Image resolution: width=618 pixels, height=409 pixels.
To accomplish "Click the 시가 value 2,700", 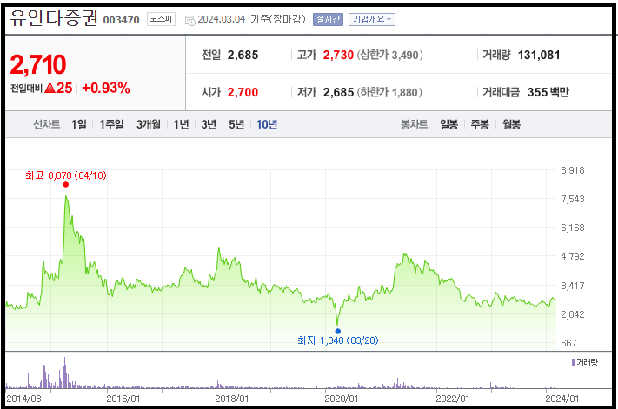I will tap(243, 93).
